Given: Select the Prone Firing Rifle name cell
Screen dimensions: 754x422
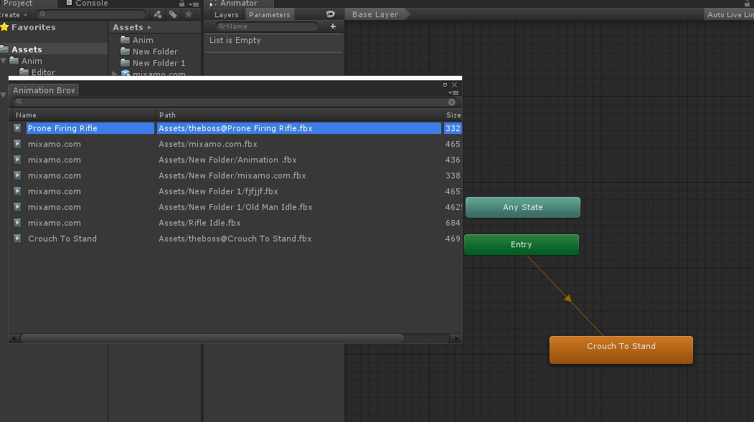Looking at the screenshot, I should tap(90, 128).
